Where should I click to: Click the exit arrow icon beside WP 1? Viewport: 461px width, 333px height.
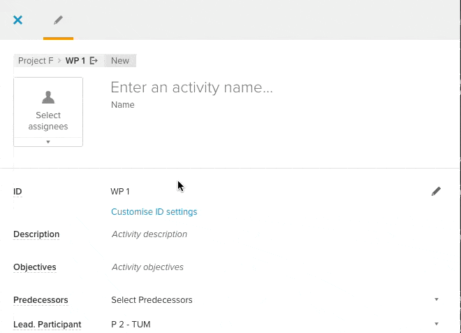click(x=94, y=61)
